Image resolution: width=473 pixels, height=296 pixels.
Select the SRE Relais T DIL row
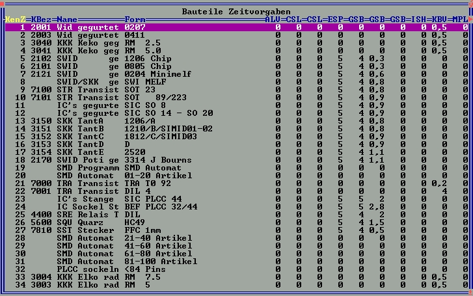click(98, 214)
